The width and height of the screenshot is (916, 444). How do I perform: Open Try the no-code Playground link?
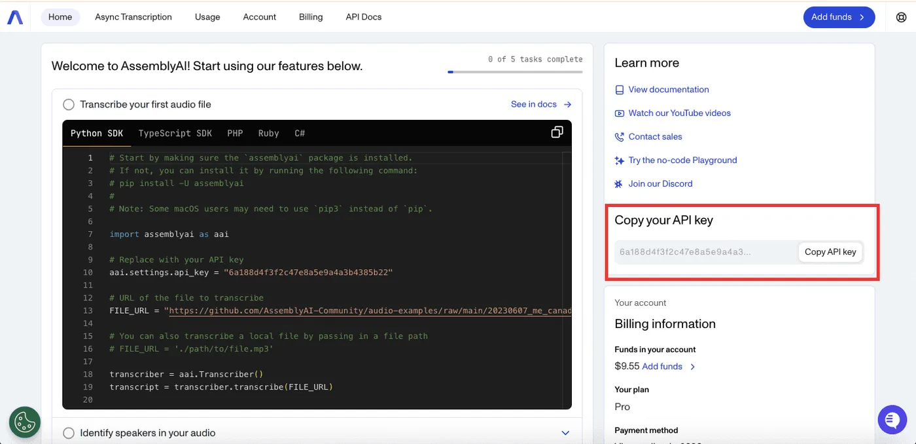pos(682,160)
